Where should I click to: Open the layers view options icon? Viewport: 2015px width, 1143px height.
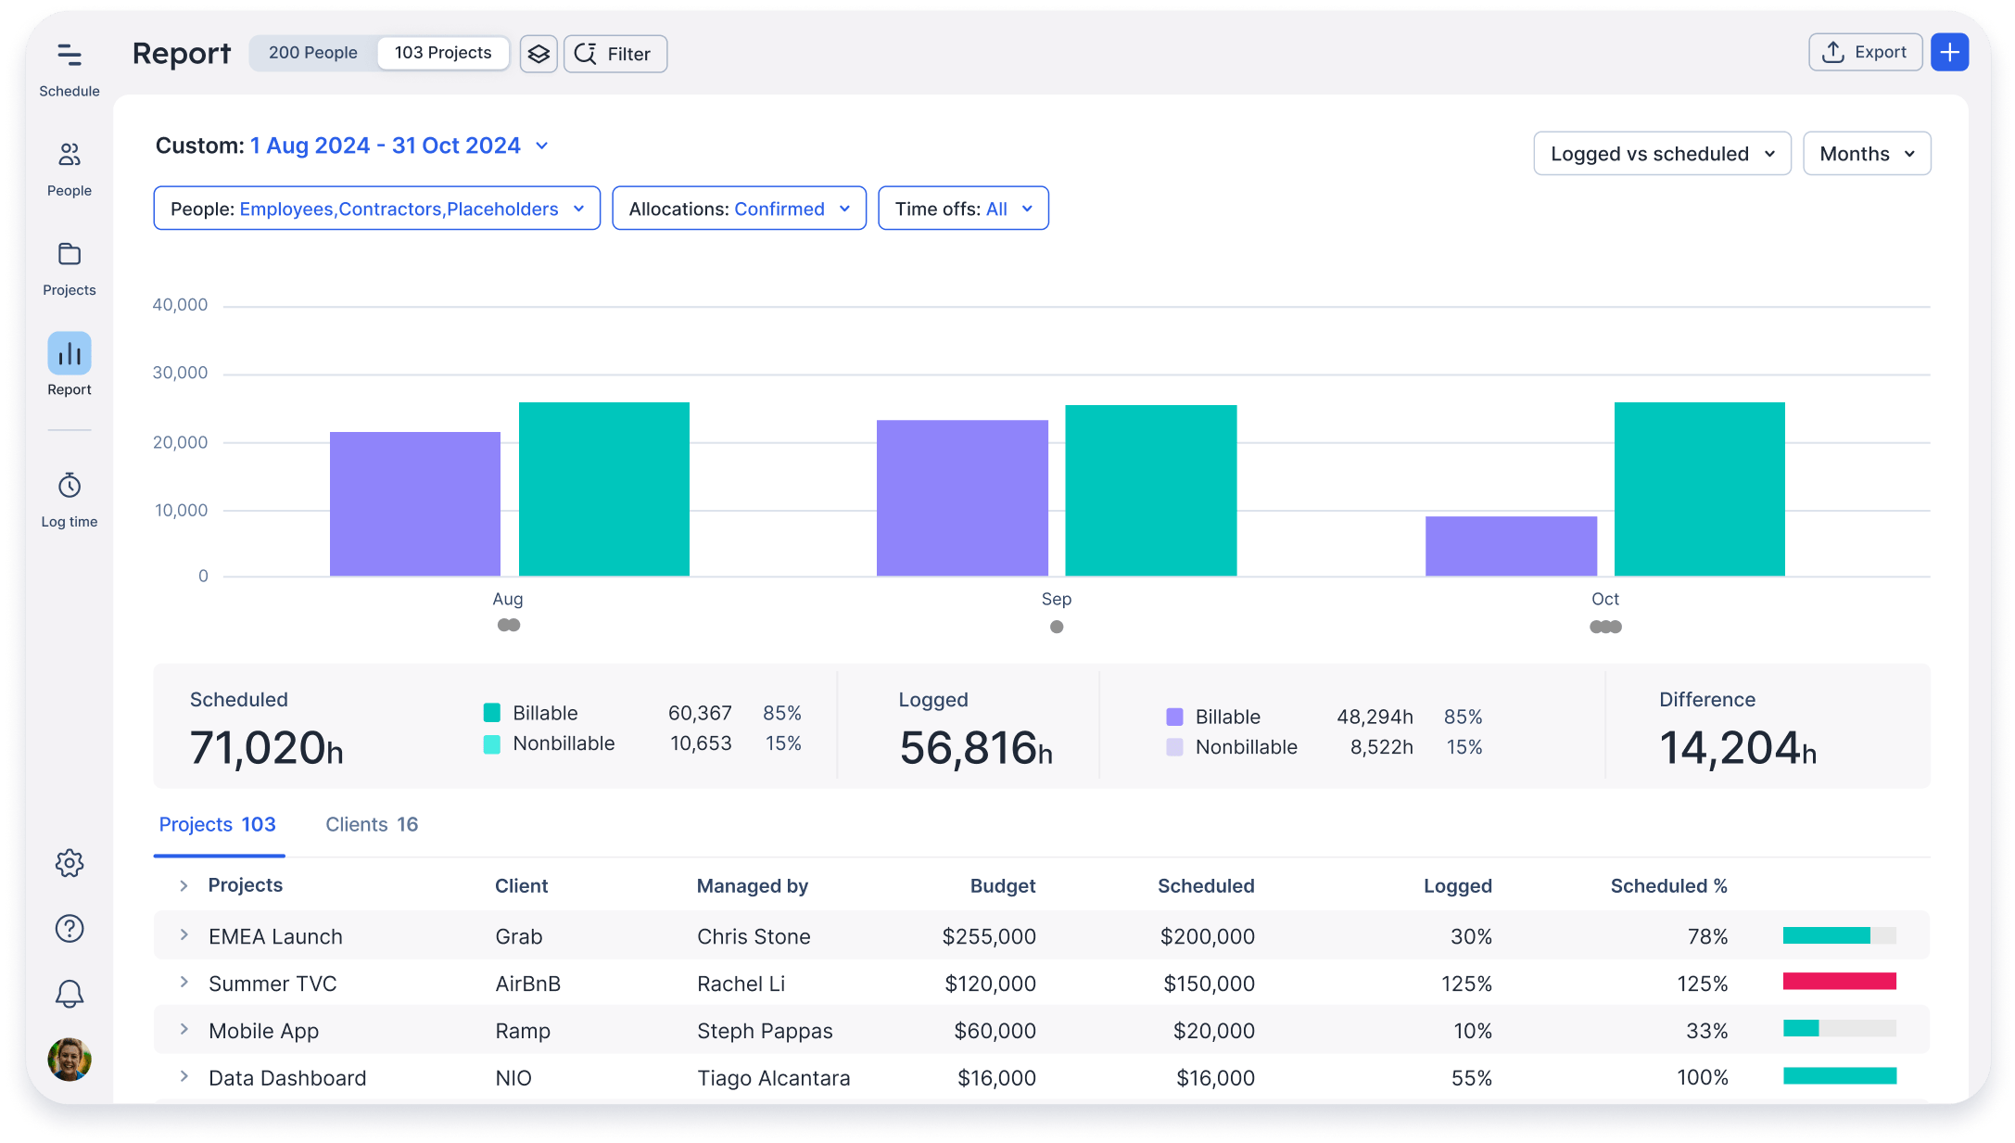click(x=539, y=53)
